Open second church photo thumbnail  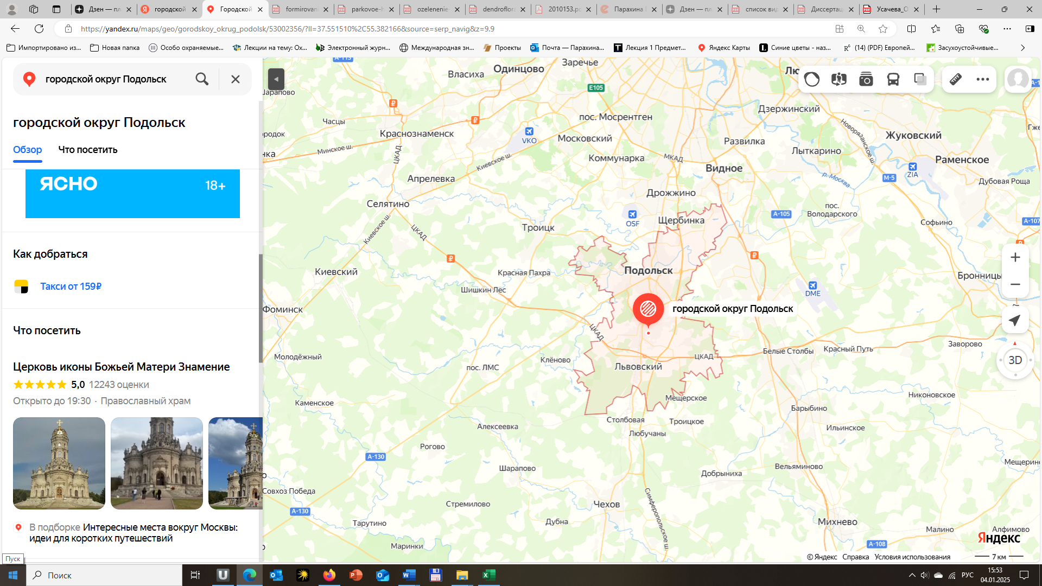(157, 463)
